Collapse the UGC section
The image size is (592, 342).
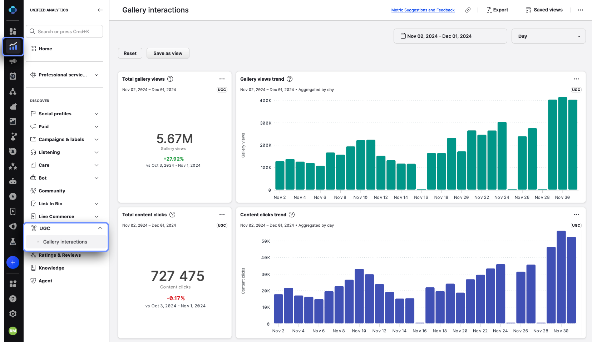click(100, 228)
